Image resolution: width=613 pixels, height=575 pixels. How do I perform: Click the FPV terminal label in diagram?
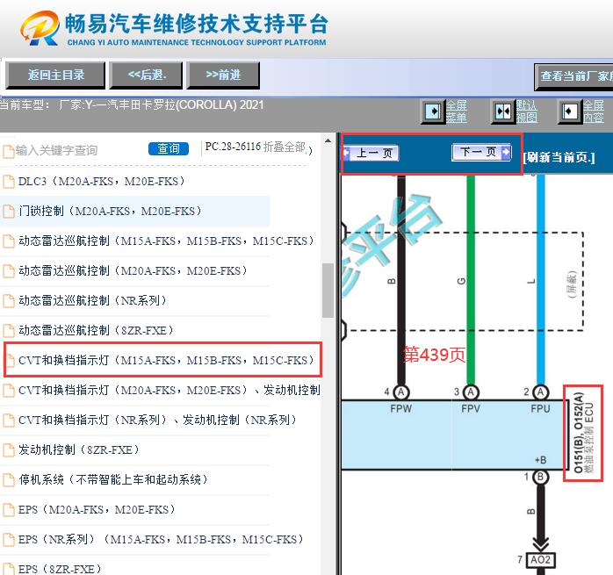pos(471,408)
